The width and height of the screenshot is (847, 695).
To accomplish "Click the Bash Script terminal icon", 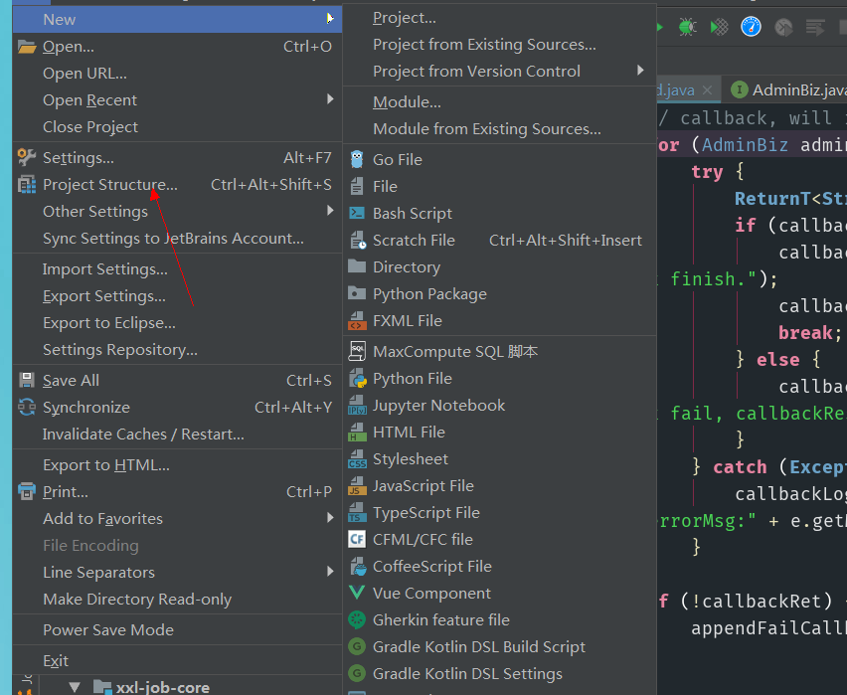I will click(357, 213).
